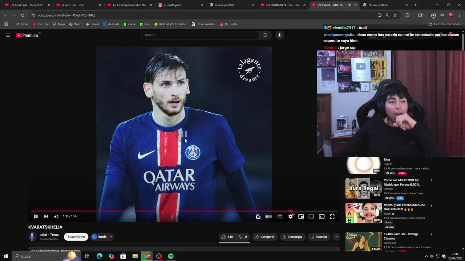Open options for MOMO y sus FANTASMEADAS video
The width and height of the screenshot is (465, 261).
click(431, 205)
